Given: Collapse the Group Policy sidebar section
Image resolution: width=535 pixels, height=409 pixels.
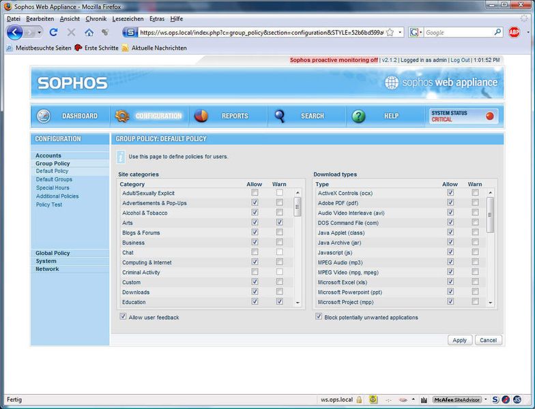Looking at the screenshot, I should coord(53,164).
